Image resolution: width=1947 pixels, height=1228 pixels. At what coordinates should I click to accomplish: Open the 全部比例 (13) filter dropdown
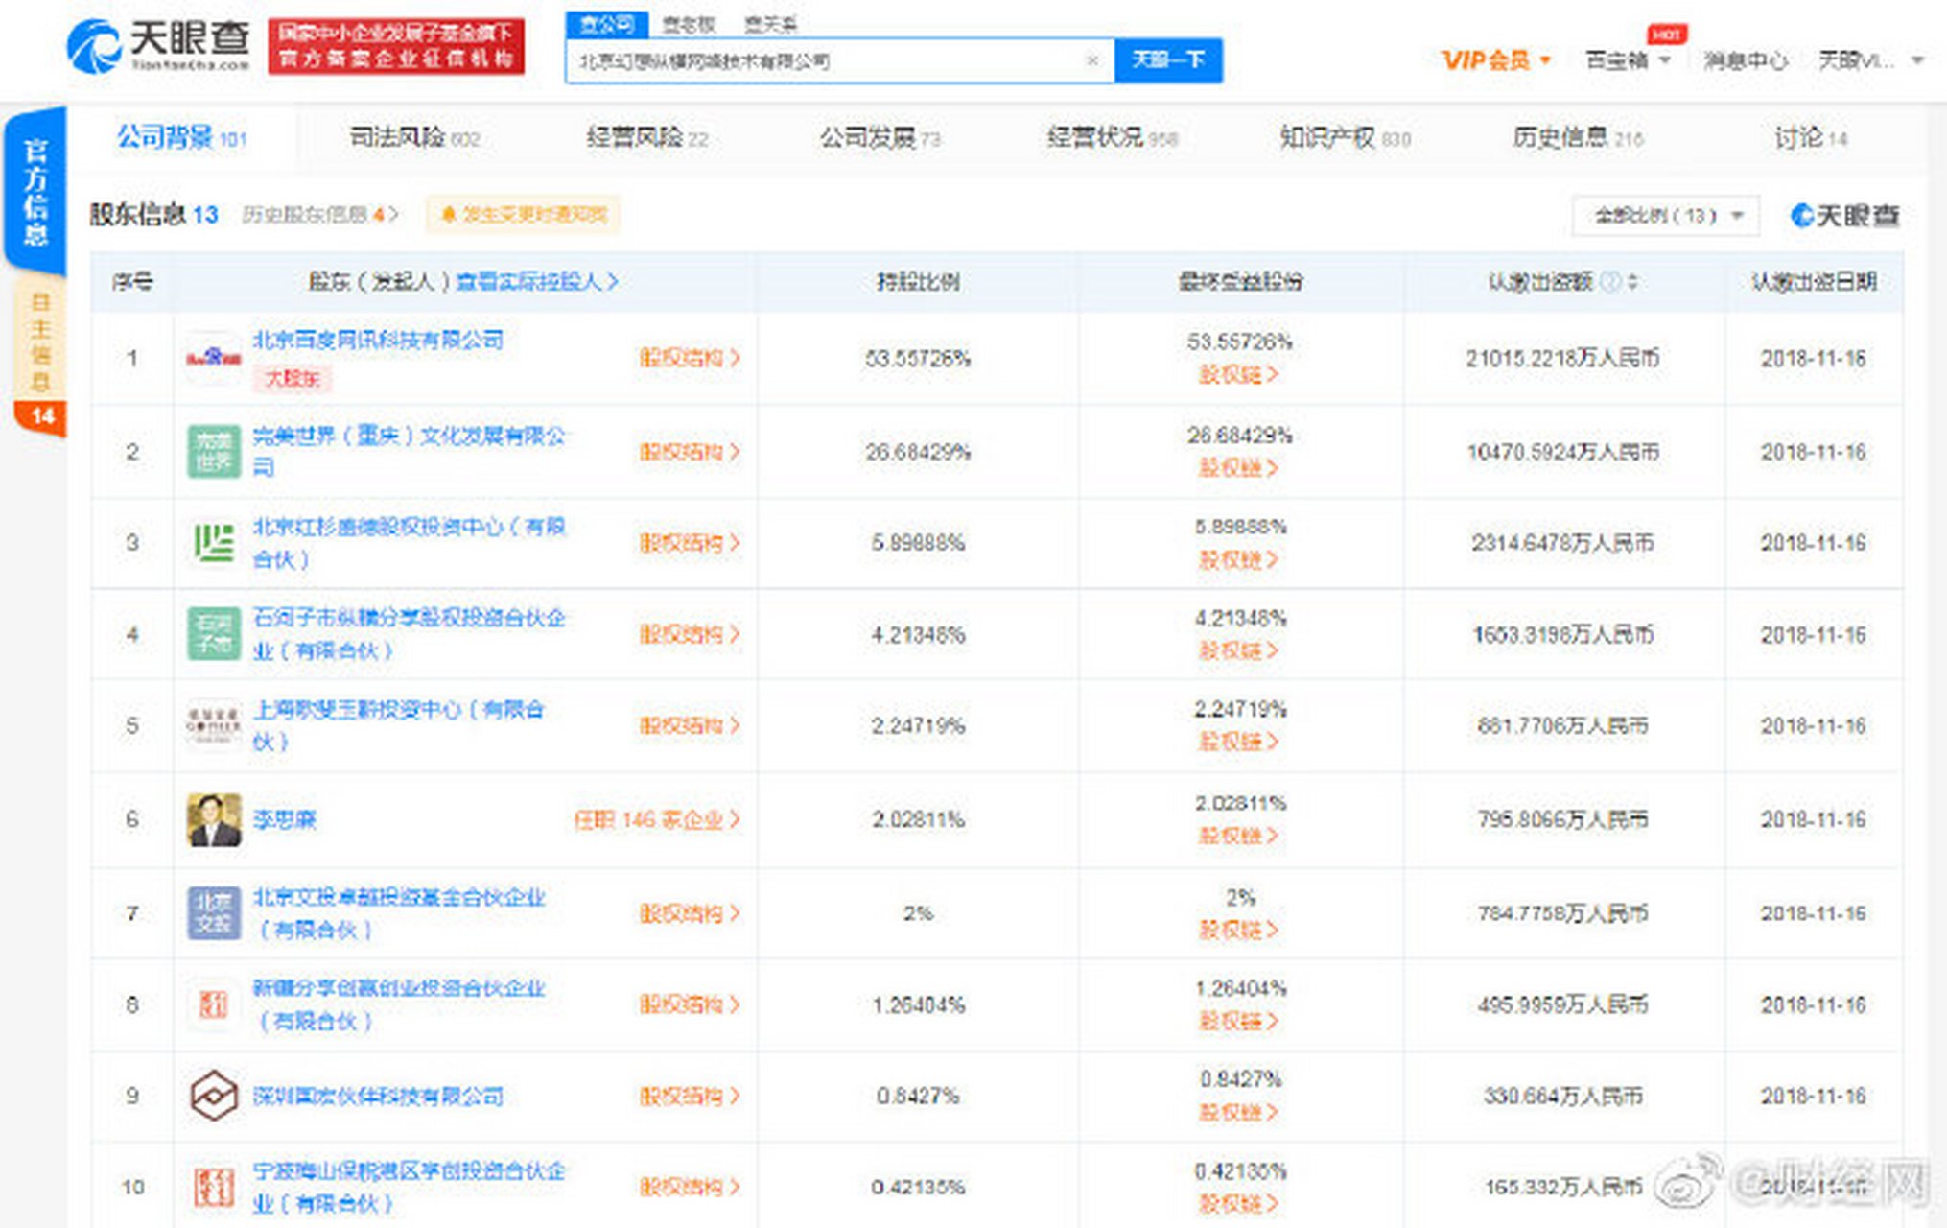(x=1666, y=216)
